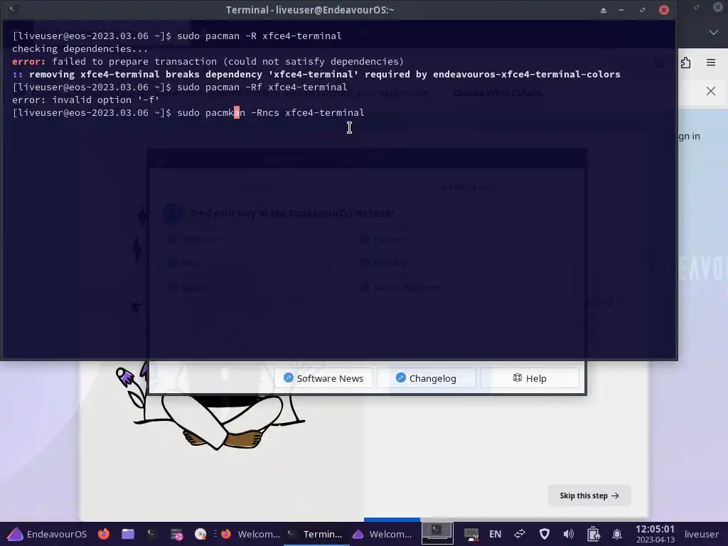Open the liveuser session menu
The width and height of the screenshot is (728, 546).
701,534
